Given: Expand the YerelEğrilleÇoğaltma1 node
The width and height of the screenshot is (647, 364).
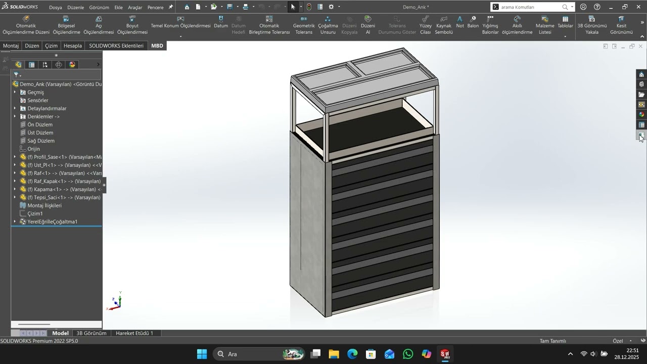Looking at the screenshot, I should [15, 221].
